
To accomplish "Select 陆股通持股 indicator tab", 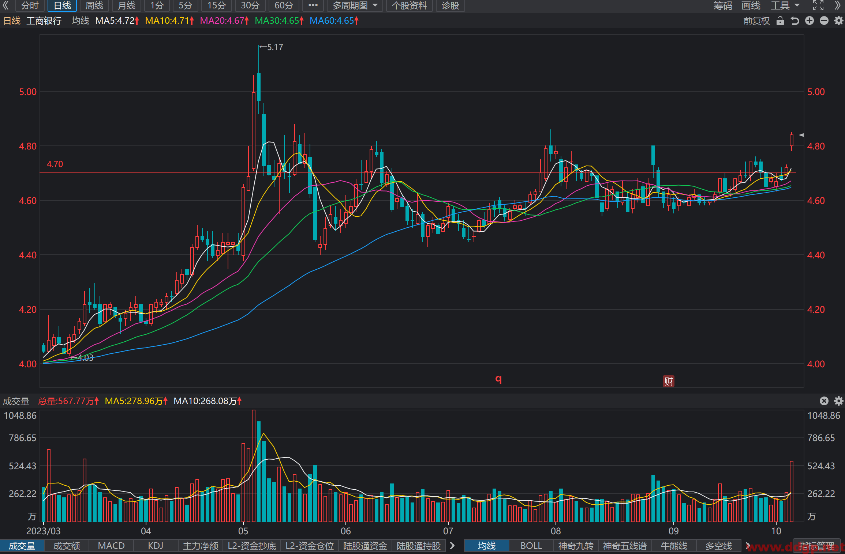I will pos(419,546).
